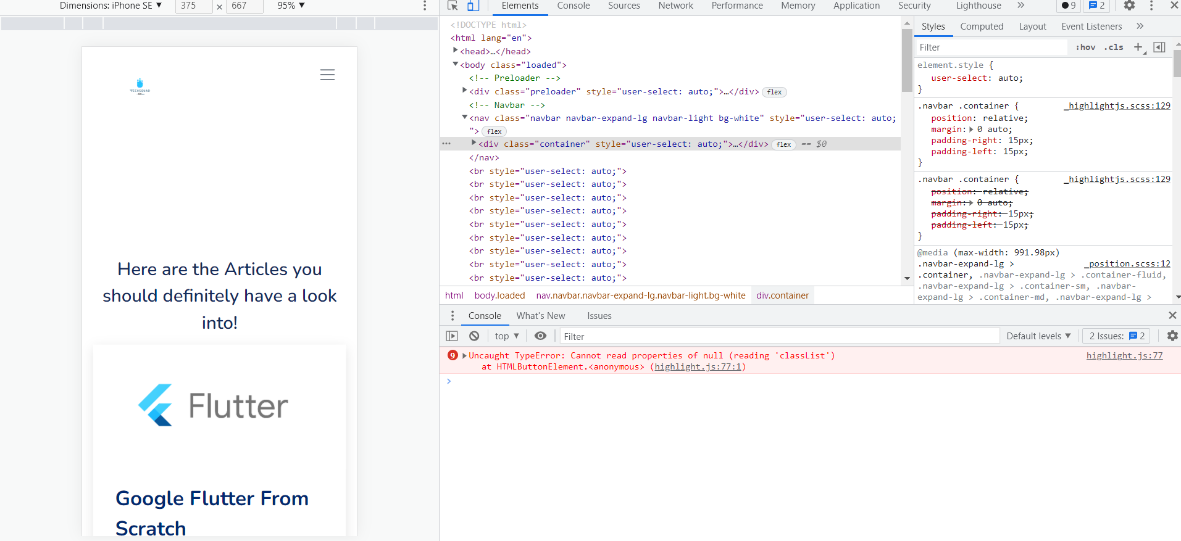The image size is (1181, 541).
Task: Open console settings gear
Action: pos(1172,336)
